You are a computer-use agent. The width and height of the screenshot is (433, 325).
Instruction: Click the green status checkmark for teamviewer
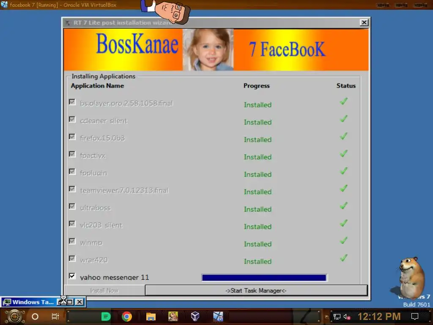click(x=343, y=188)
